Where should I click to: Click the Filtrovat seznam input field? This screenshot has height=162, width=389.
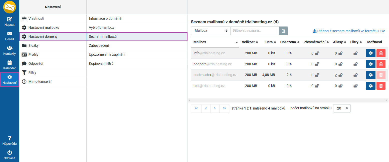[x=254, y=31]
